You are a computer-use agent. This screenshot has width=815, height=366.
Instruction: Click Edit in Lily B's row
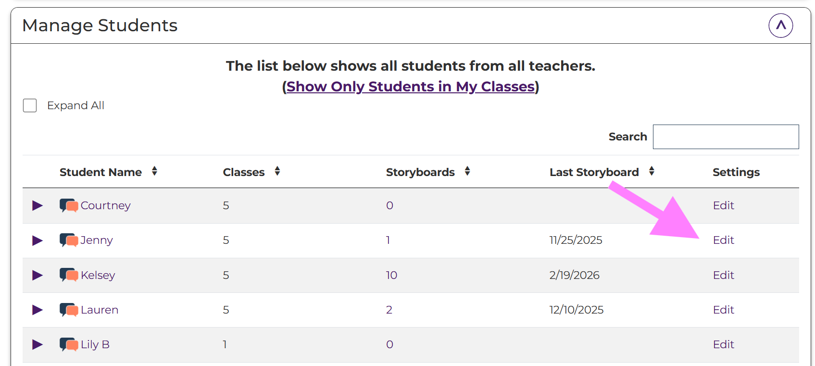pos(723,344)
